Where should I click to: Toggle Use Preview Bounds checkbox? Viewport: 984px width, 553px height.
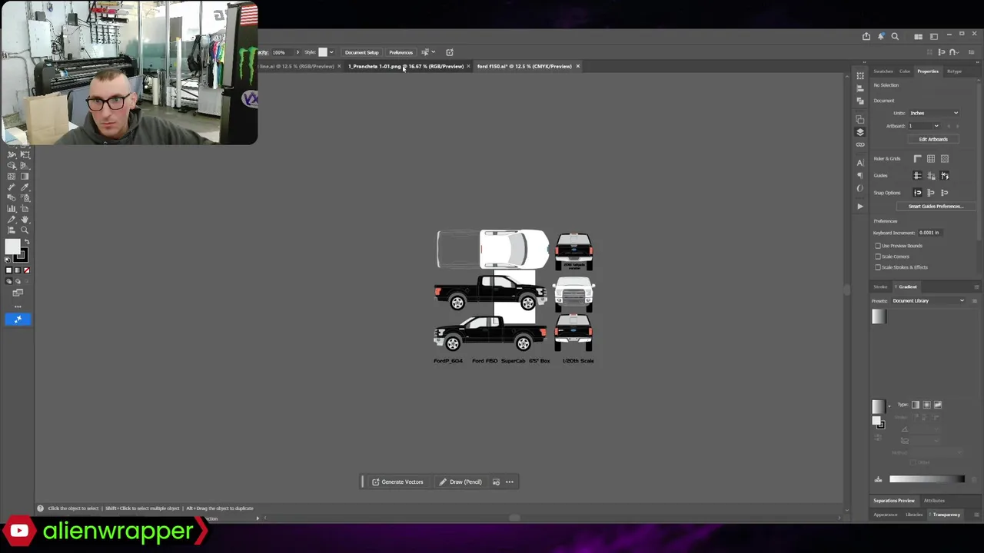[x=878, y=246]
